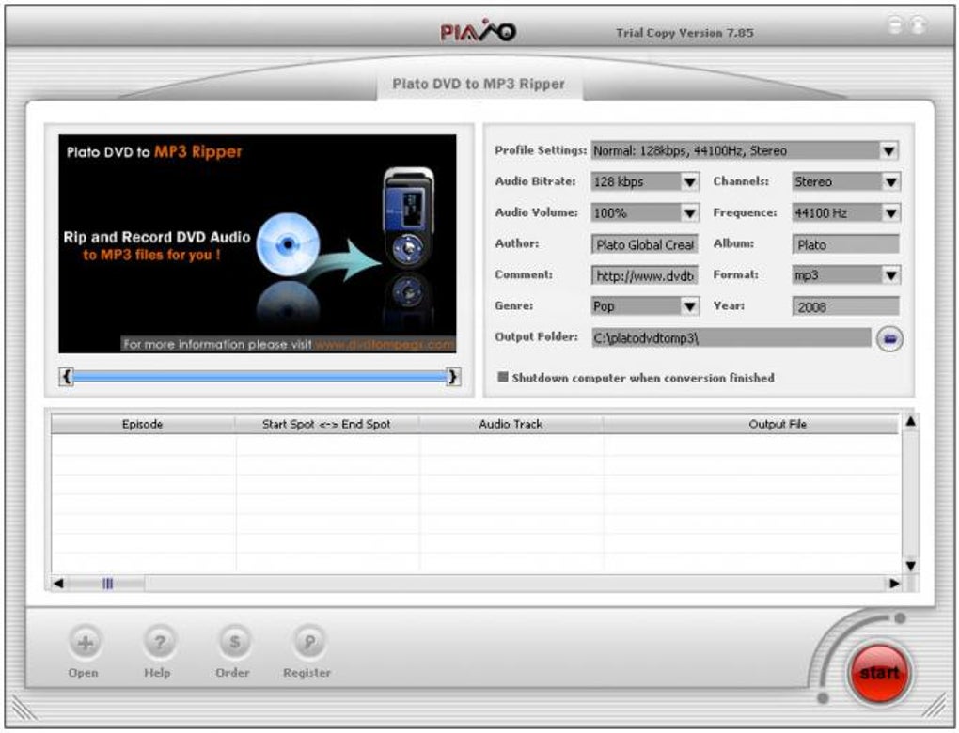
Task: Click the Register label text
Action: tap(307, 673)
